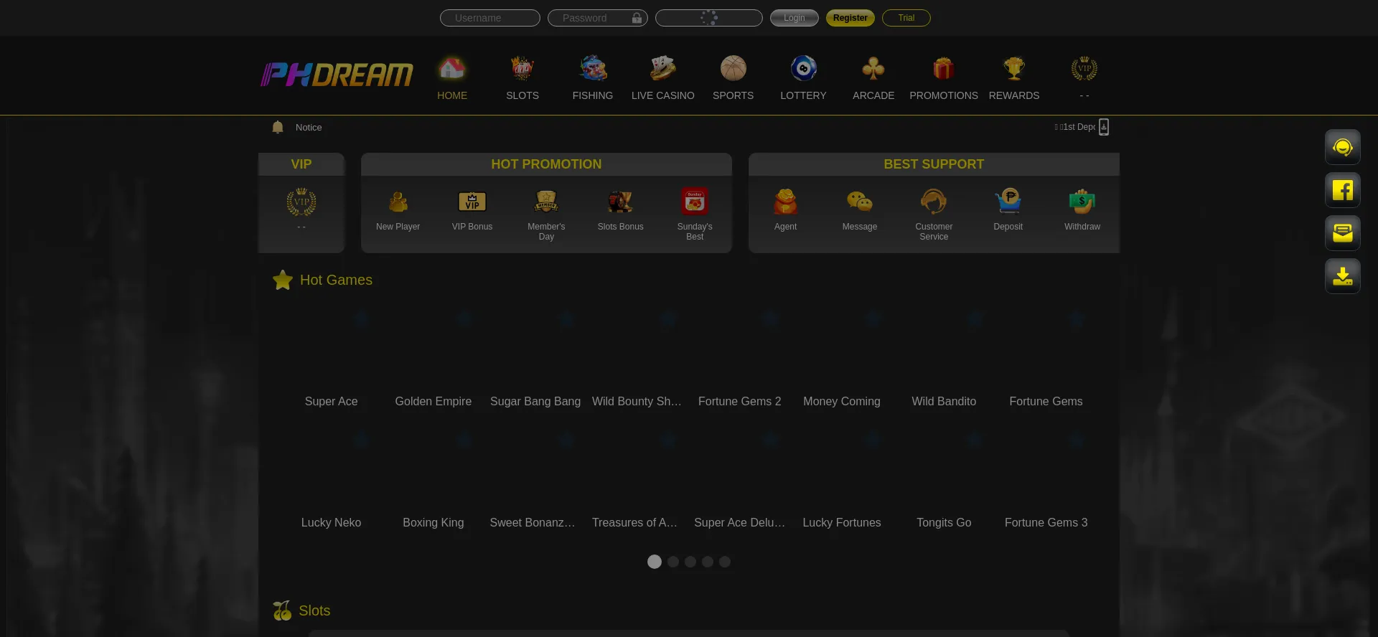
Task: Open the VIP Bonus promotion icon
Action: click(472, 202)
